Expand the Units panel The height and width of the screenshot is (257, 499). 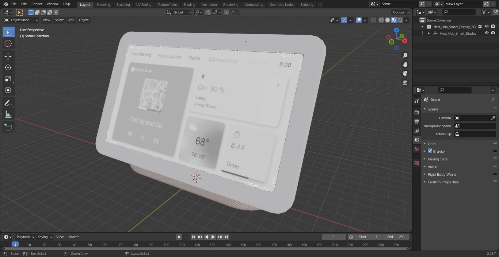click(x=431, y=144)
